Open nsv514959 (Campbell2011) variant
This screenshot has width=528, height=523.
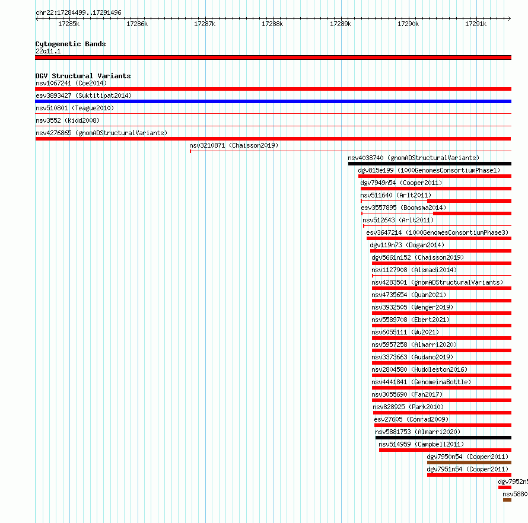pos(421,444)
